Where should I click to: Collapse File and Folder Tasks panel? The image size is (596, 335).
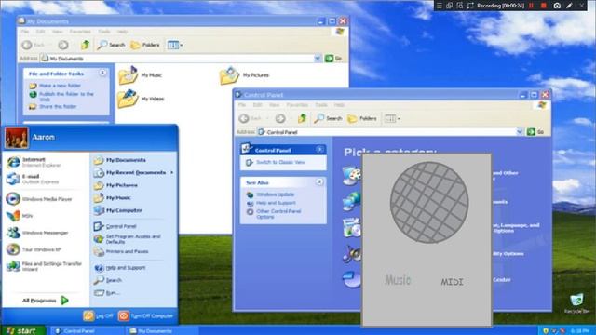coord(102,73)
